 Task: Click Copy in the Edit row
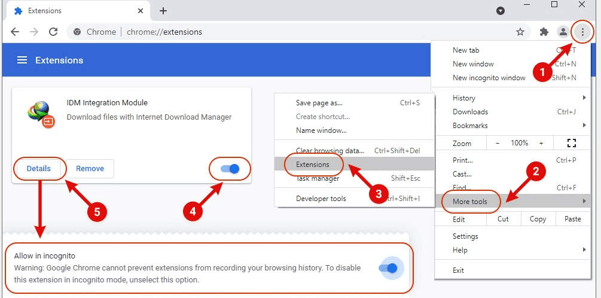(538, 219)
